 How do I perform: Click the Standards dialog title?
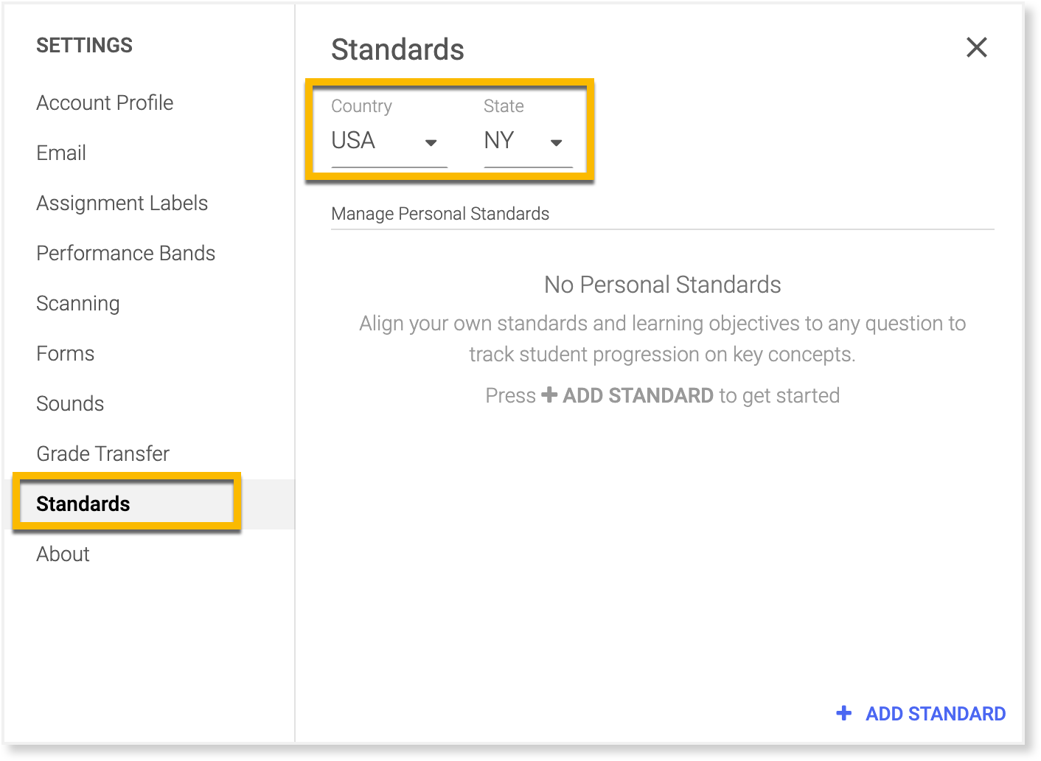pyautogui.click(x=397, y=49)
